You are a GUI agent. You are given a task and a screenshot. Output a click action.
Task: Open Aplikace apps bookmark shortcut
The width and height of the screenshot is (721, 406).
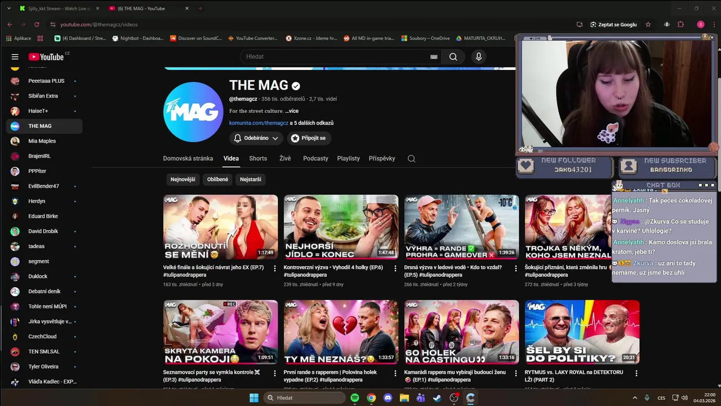(x=19, y=38)
